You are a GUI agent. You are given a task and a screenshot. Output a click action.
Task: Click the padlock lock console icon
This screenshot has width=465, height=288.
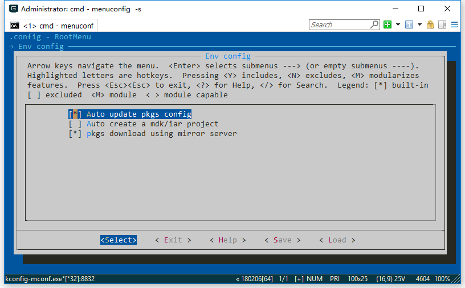point(430,24)
